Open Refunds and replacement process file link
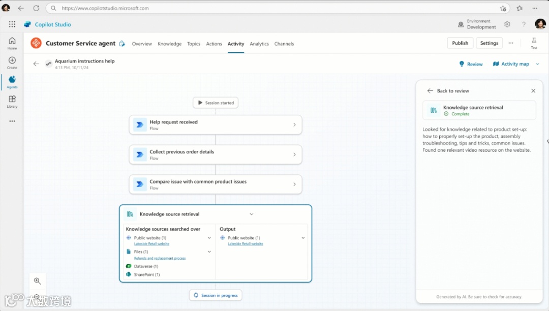 coord(160,258)
